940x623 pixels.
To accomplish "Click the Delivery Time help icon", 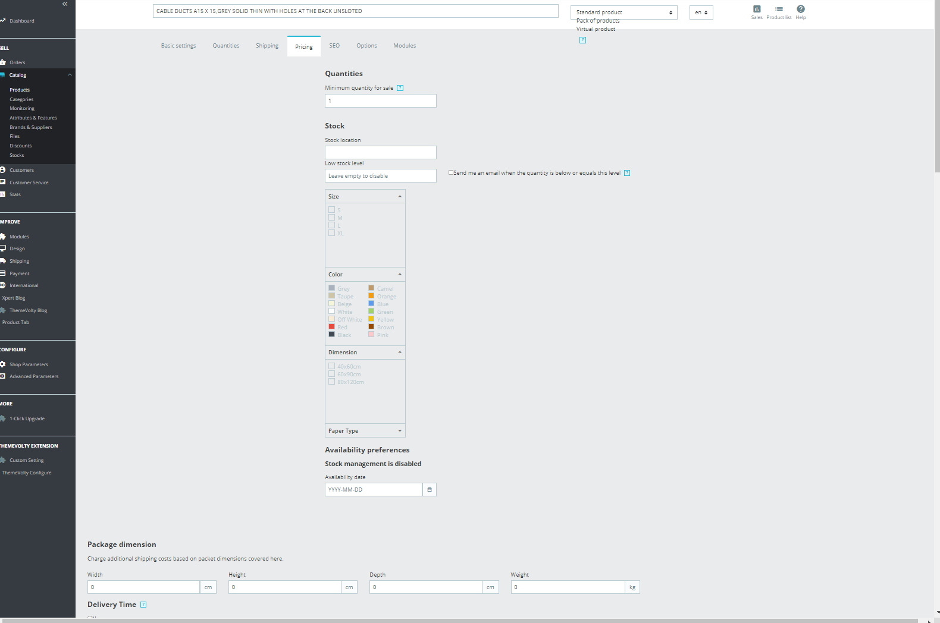I will (x=143, y=605).
